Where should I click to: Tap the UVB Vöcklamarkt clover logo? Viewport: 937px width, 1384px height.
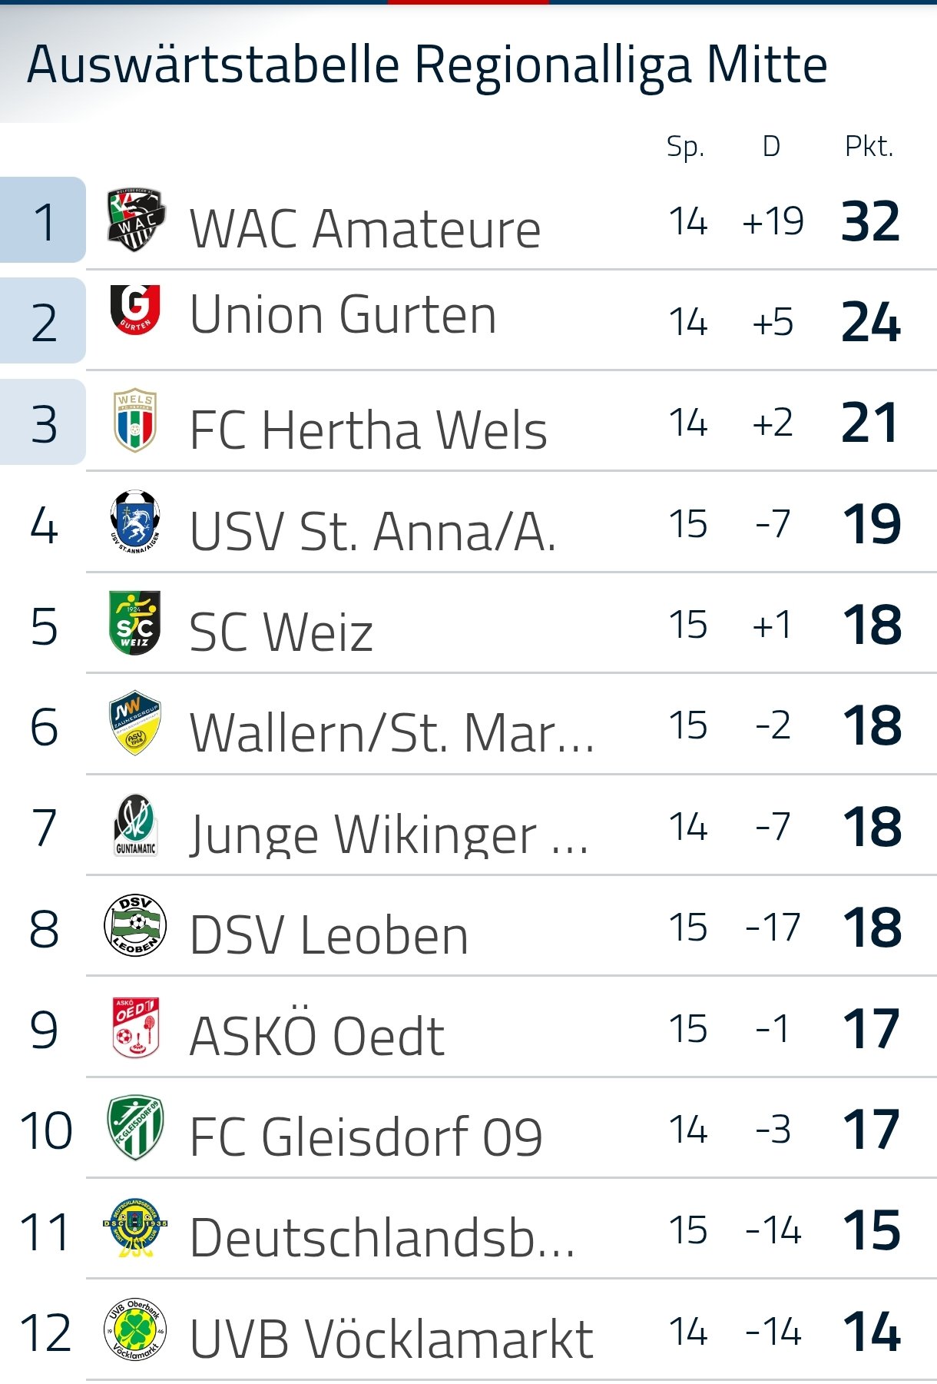coord(135,1329)
